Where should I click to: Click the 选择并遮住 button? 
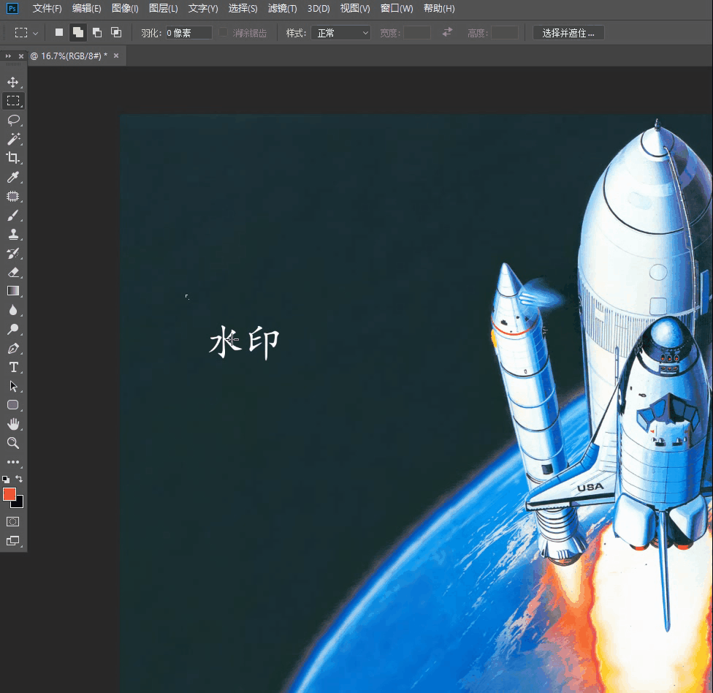click(x=568, y=33)
